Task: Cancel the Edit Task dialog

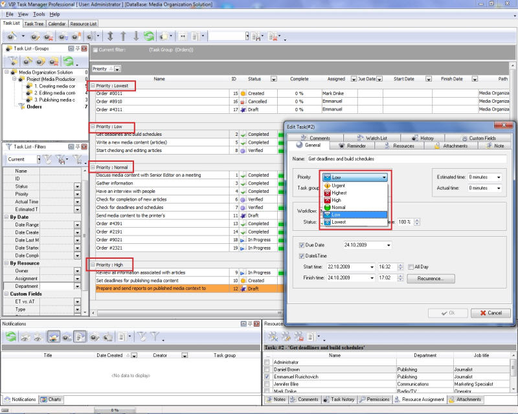Action: (x=491, y=313)
